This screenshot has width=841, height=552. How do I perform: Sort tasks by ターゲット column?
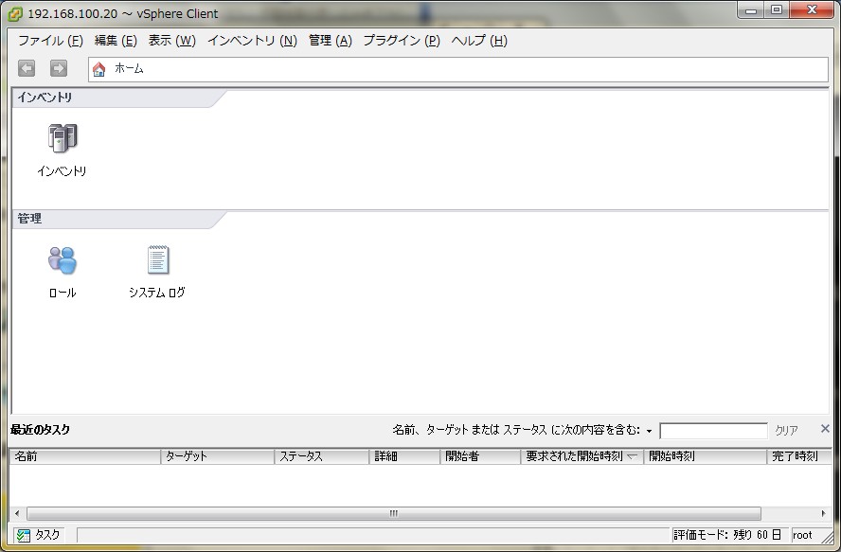click(217, 456)
